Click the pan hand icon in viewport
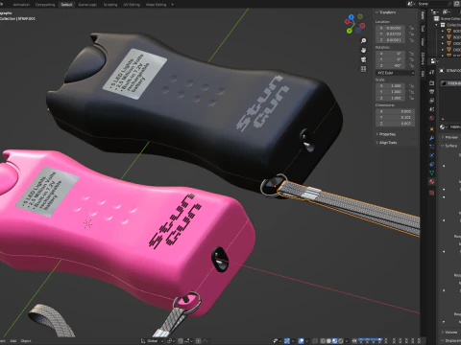 tap(363, 50)
